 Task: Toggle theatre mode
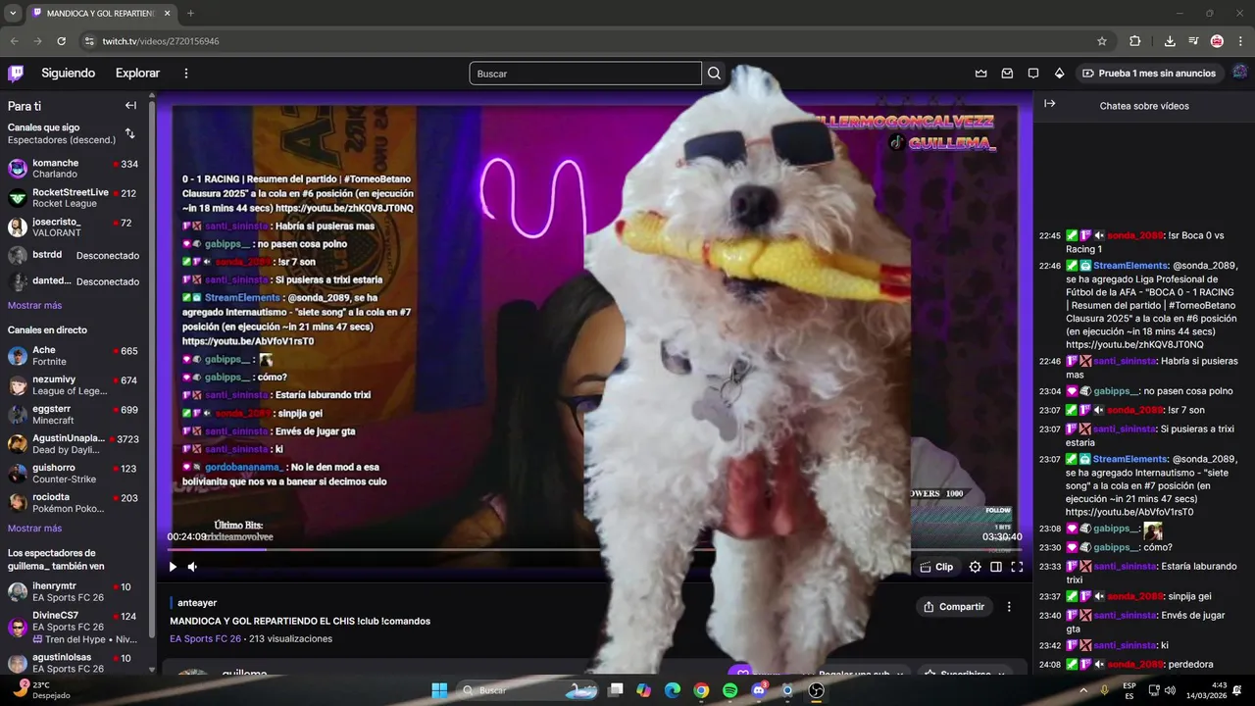(996, 567)
